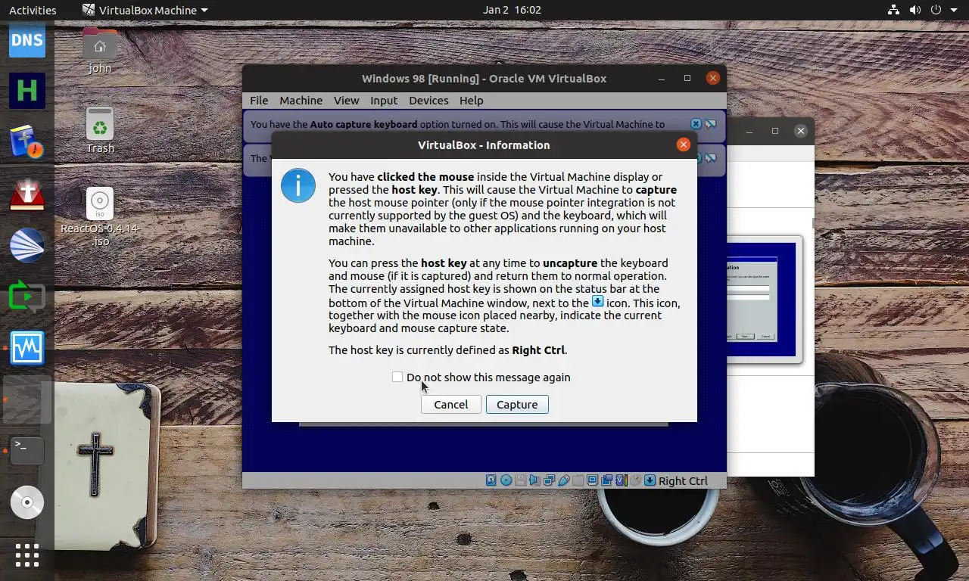Viewport: 969px width, 581px height.
Task: Open the red book with cross app
Action: 27,194
